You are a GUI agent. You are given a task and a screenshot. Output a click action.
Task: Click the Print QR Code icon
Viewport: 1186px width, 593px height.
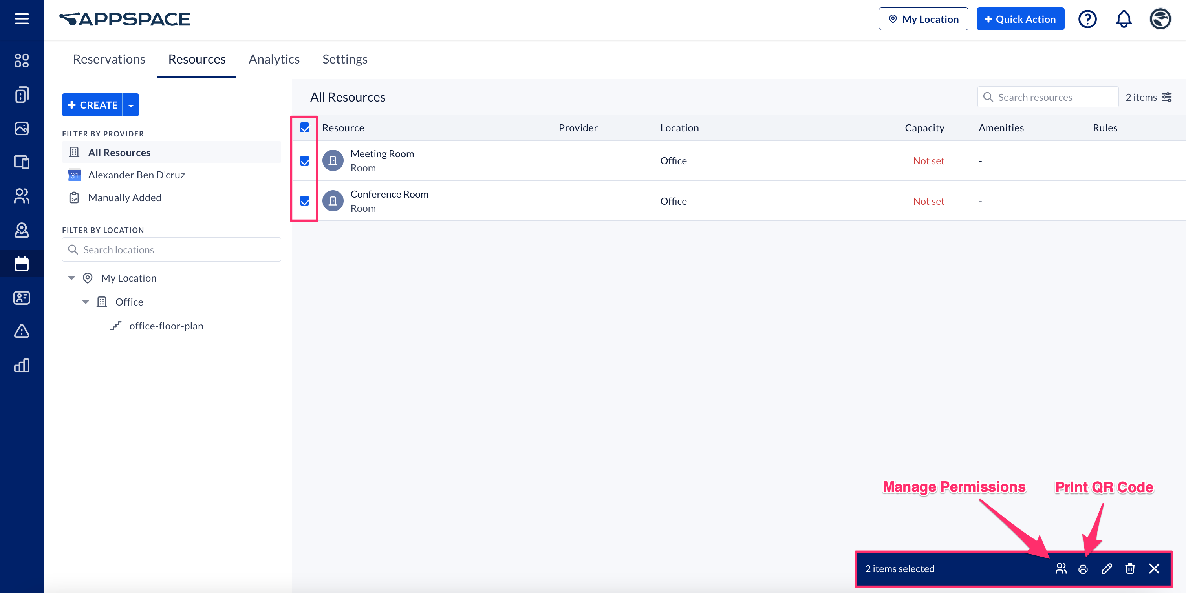pos(1084,569)
